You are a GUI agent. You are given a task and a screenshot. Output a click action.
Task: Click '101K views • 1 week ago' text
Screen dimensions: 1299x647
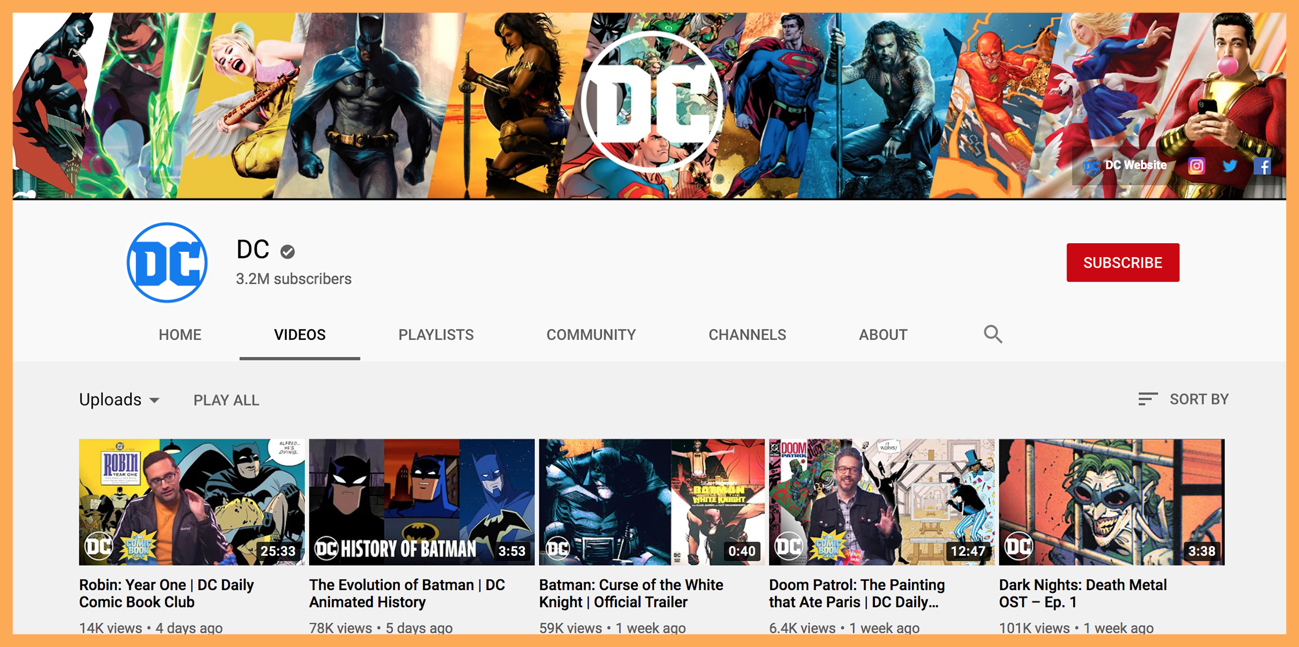tap(1076, 628)
